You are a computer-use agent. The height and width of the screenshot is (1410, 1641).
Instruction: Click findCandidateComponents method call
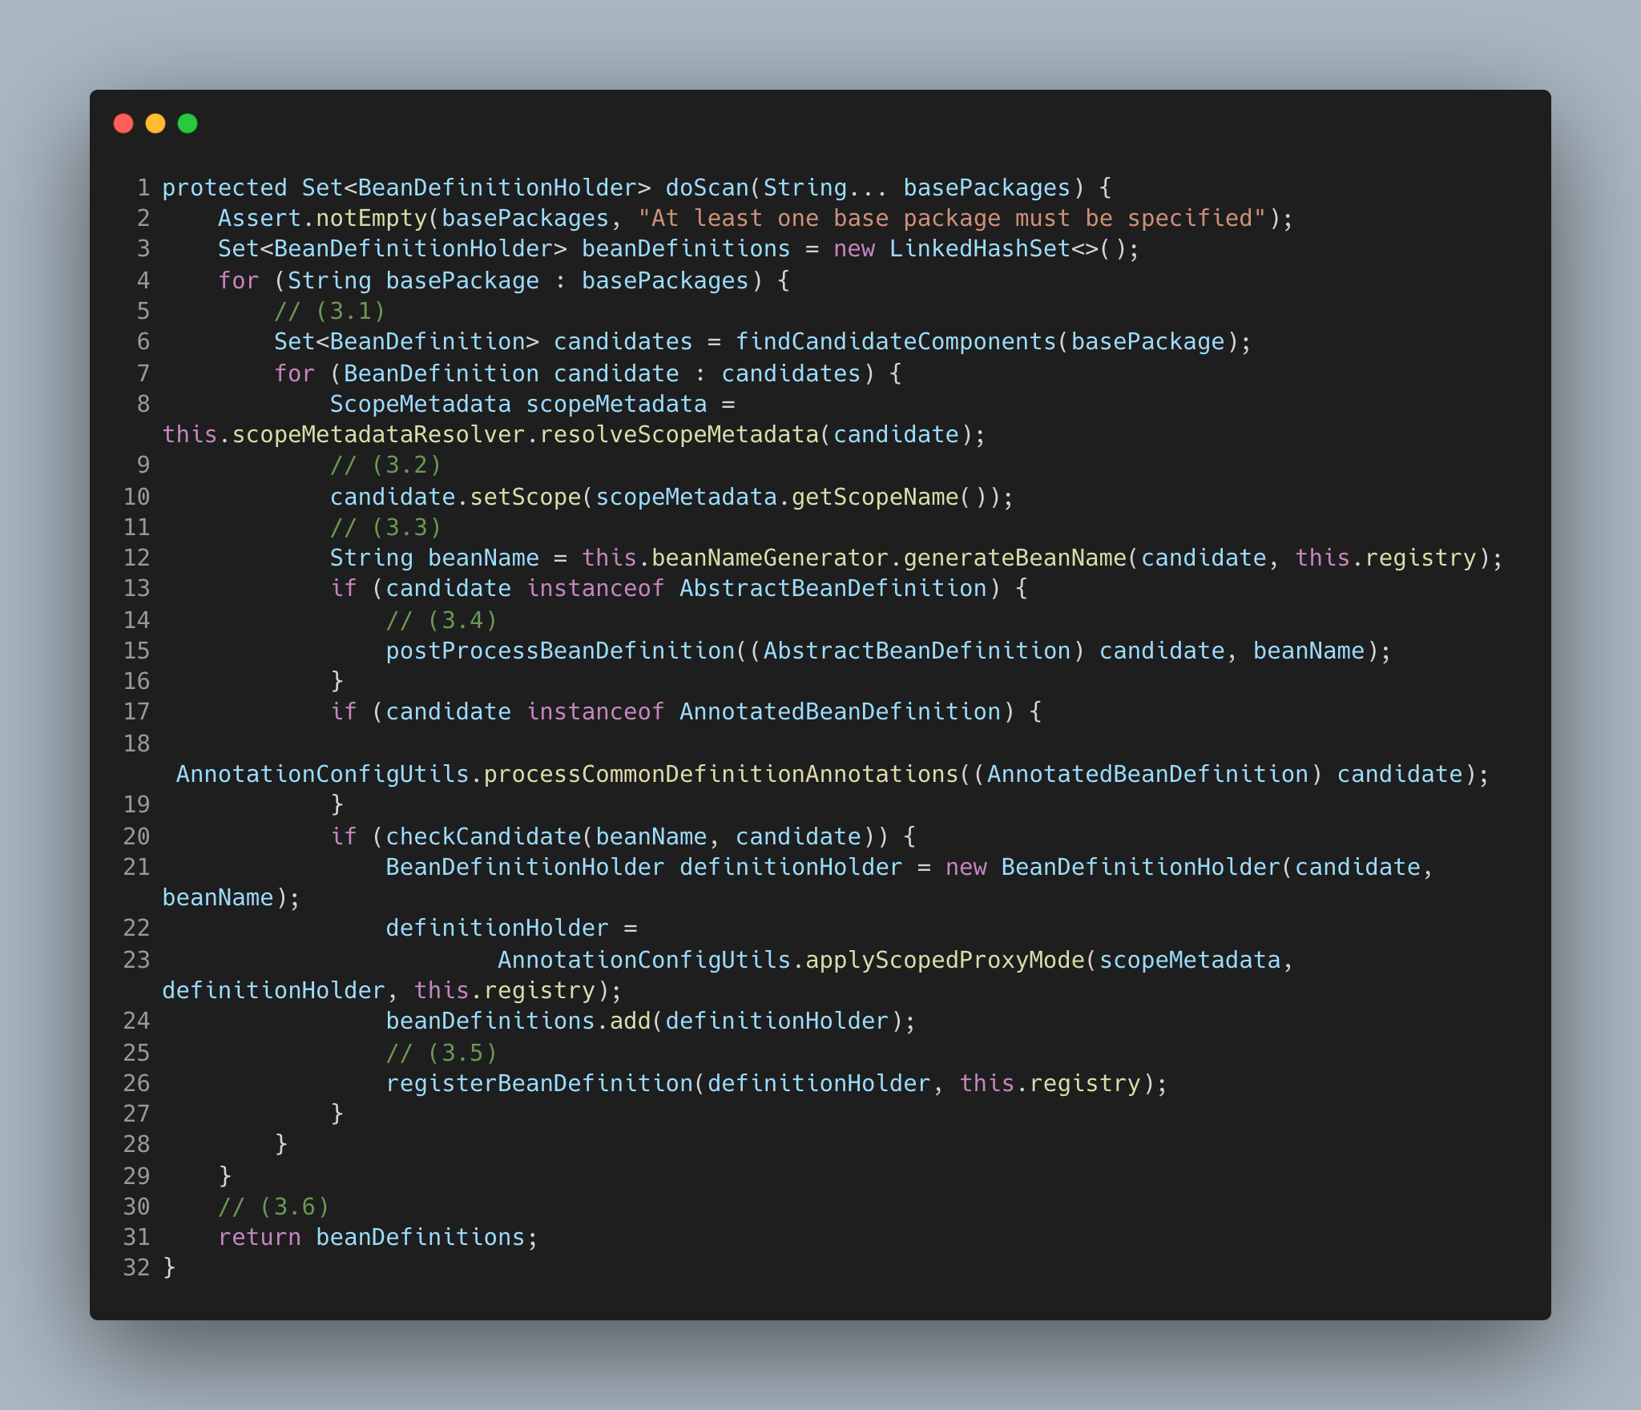pos(895,342)
